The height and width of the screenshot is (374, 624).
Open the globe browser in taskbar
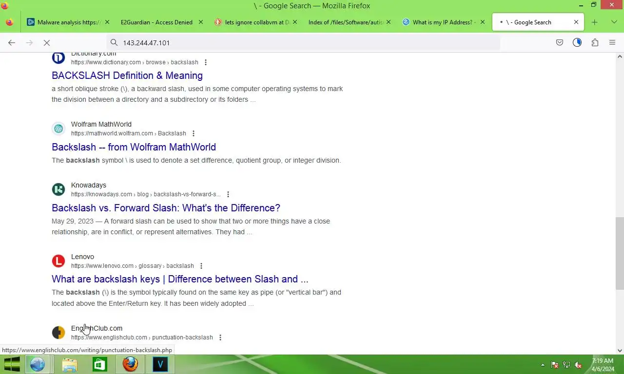38,364
